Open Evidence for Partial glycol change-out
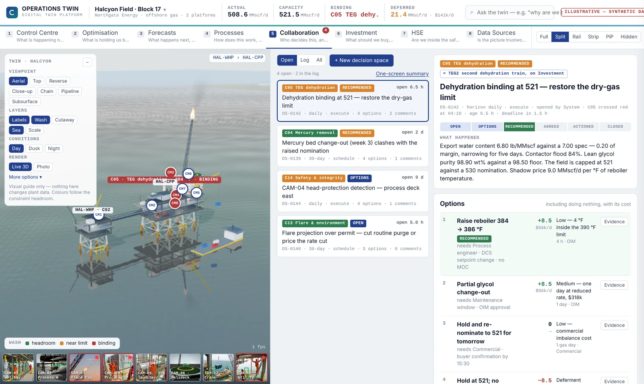This screenshot has height=384, width=644. [614, 285]
